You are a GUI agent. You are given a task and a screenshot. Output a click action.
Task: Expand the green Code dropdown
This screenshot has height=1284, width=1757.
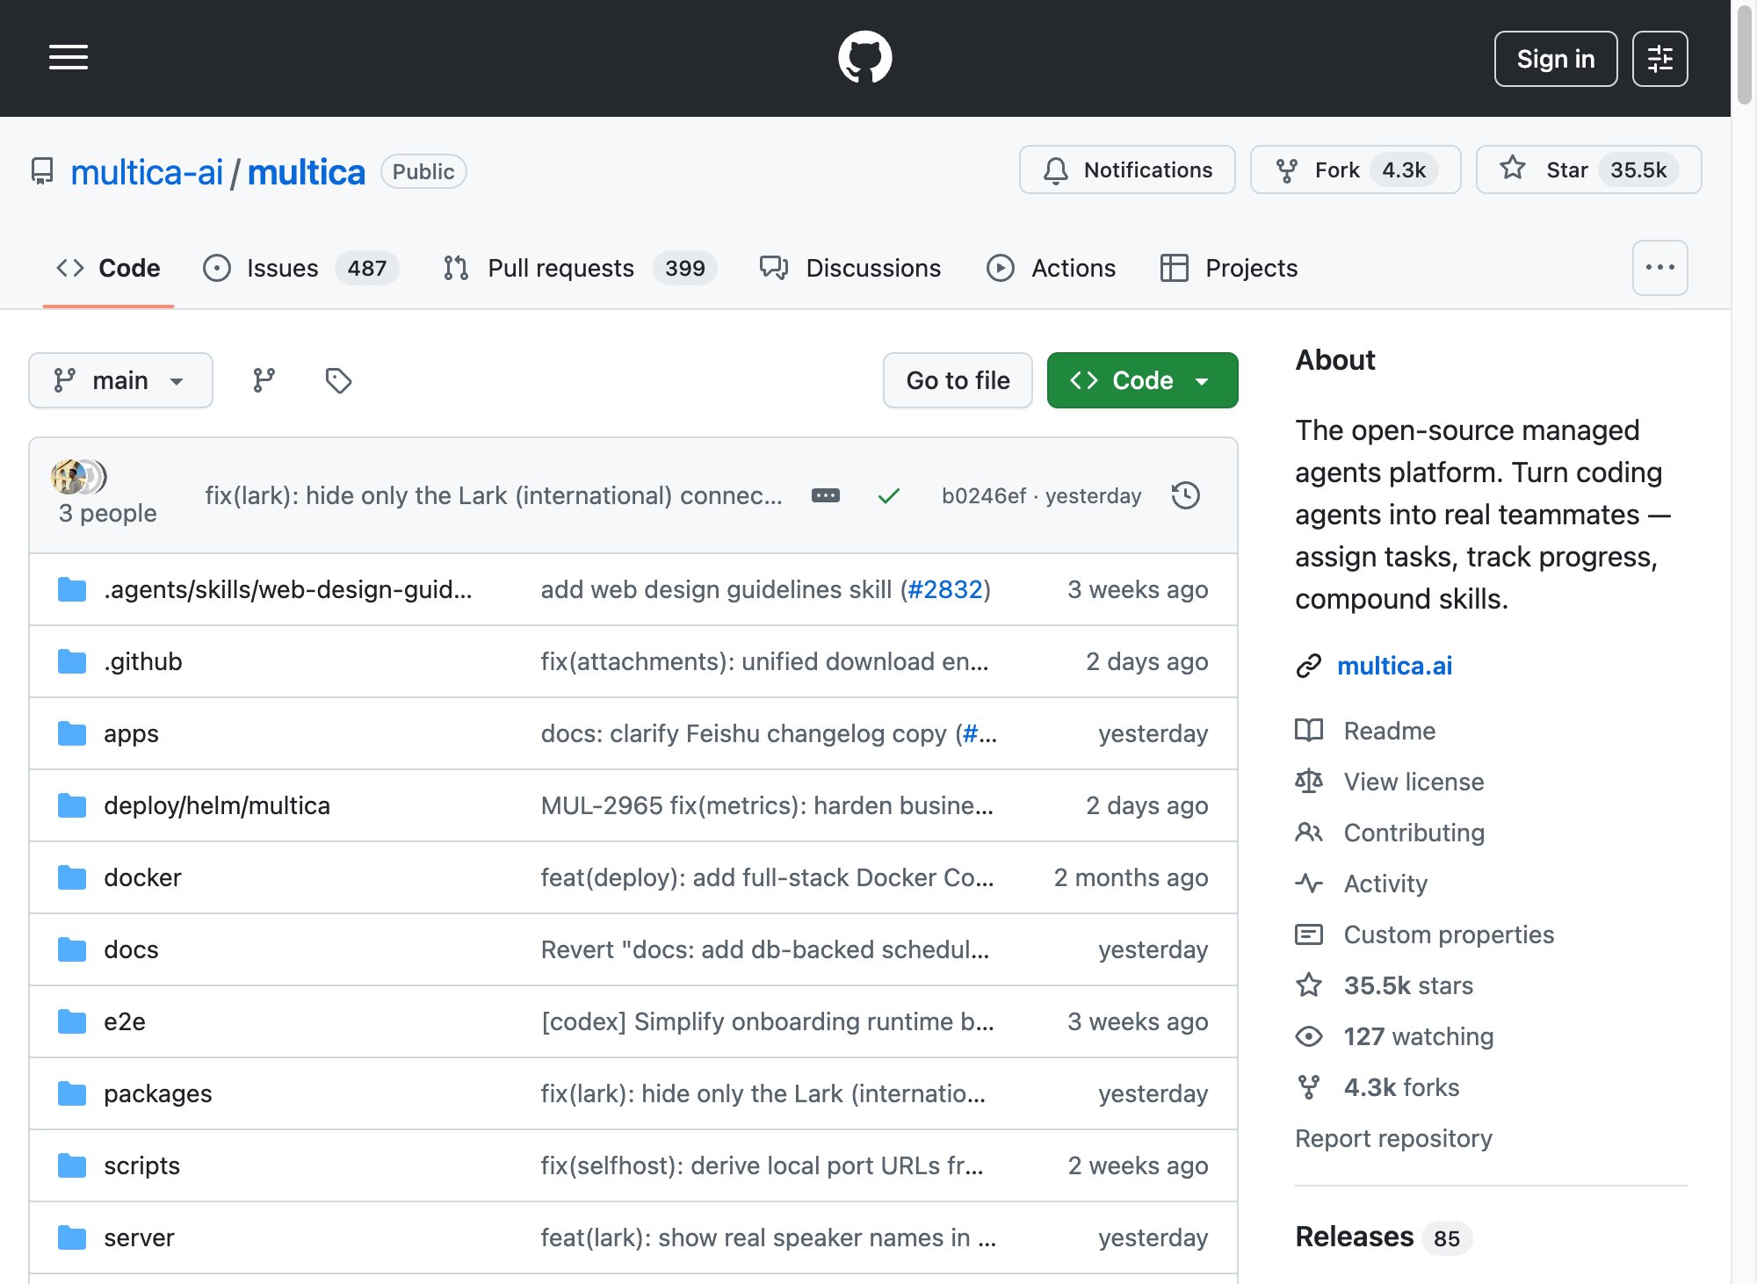[1142, 380]
